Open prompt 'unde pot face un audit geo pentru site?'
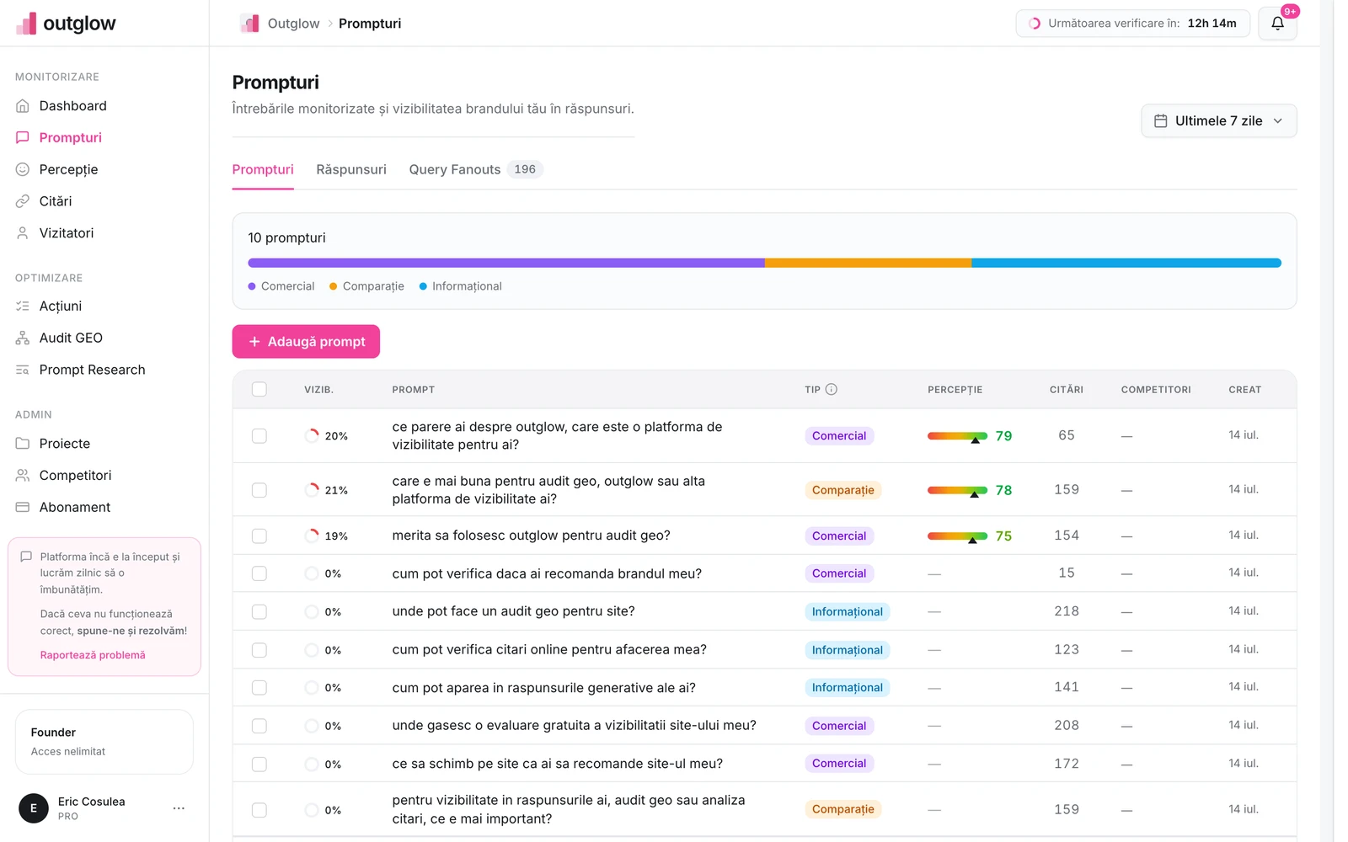 pyautogui.click(x=513, y=611)
